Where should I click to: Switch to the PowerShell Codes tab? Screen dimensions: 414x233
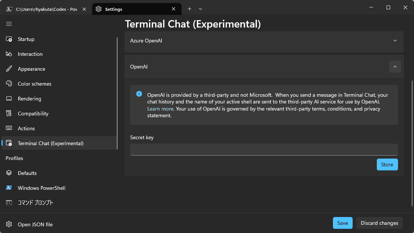tap(46, 9)
